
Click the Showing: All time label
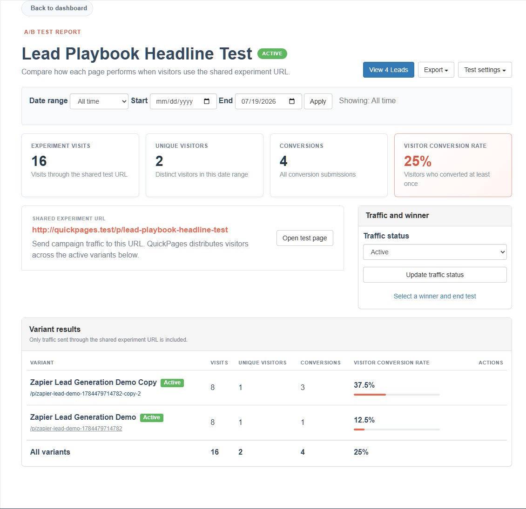[367, 101]
